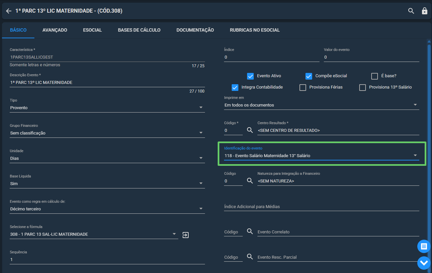The image size is (432, 273).
Task: Click the Descrição Evento input field
Action: (107, 82)
